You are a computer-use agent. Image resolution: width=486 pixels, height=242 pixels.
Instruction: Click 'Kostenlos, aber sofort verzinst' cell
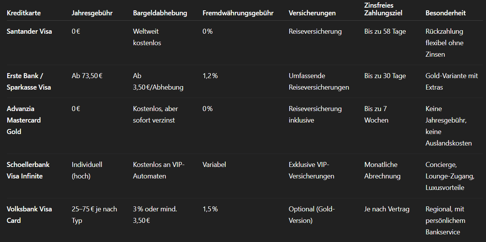coord(155,114)
